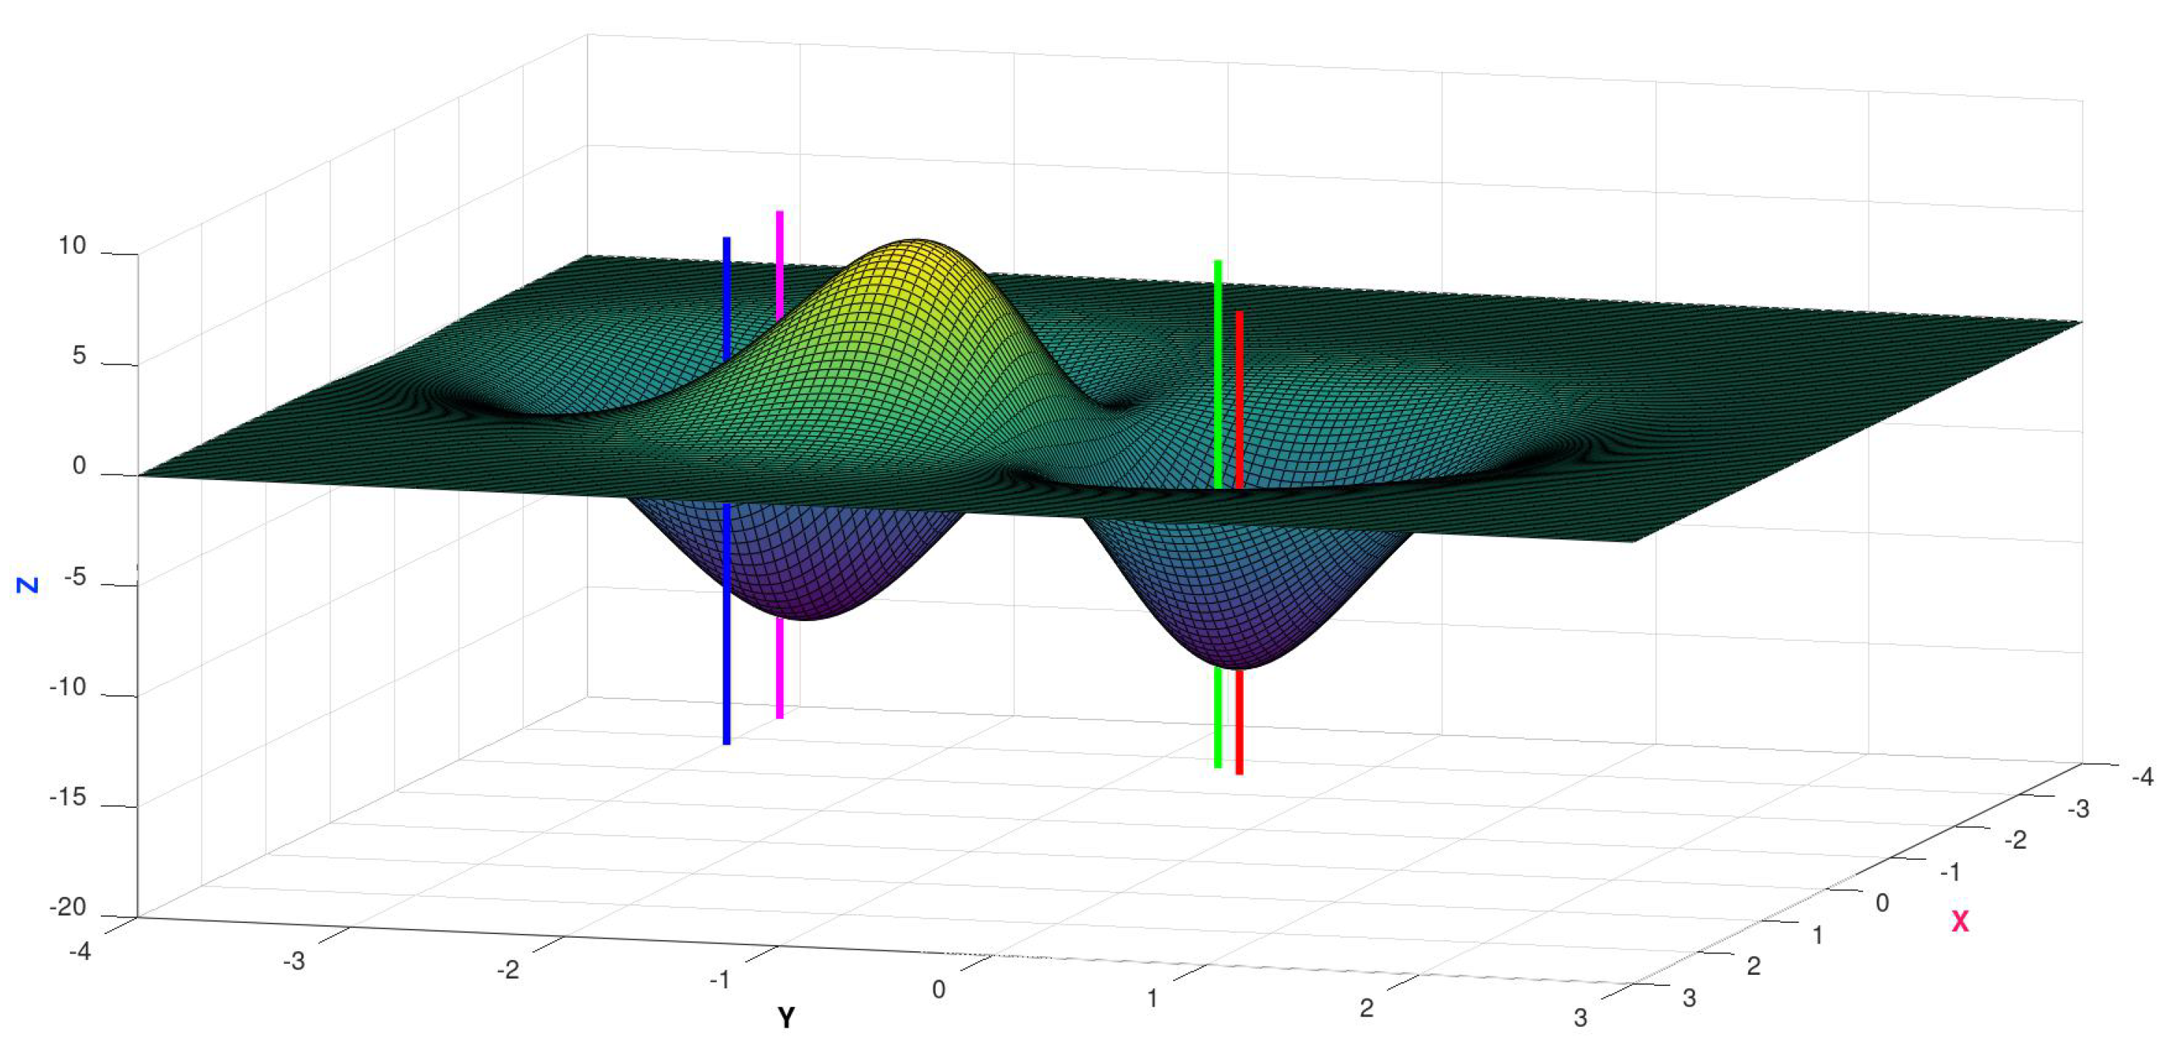2183x1055 pixels.
Task: Click the Y-axis tick label 2
Action: 1366,1008
